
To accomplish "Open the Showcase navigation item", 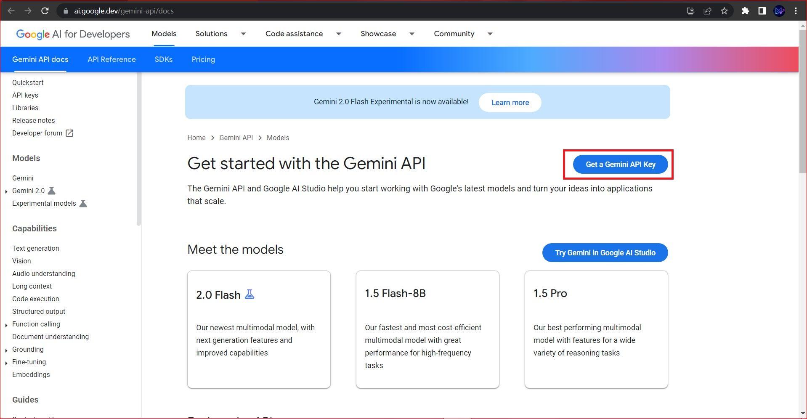I will pyautogui.click(x=378, y=34).
